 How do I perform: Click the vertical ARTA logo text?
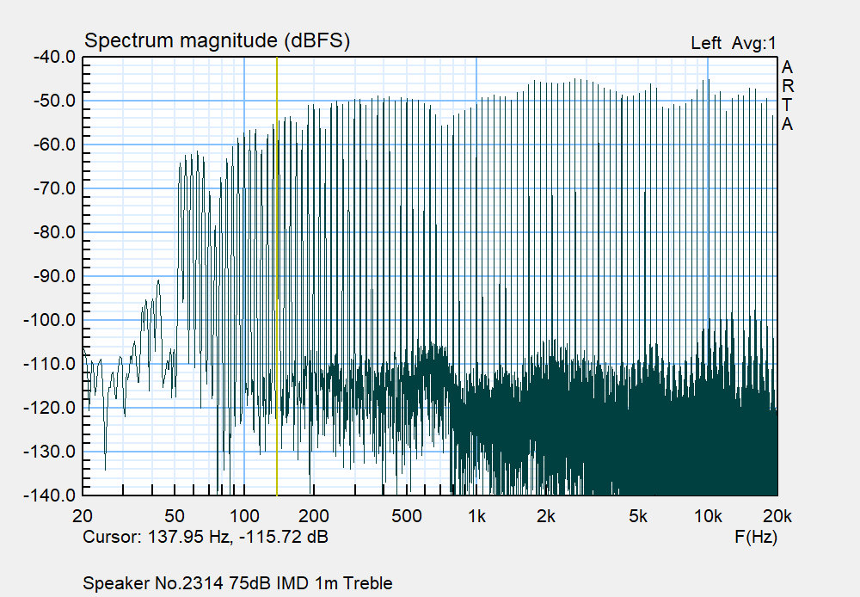tap(787, 95)
